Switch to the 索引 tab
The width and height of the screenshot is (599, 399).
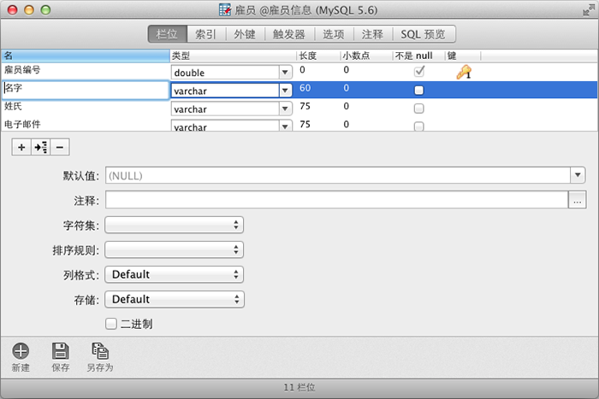click(x=206, y=34)
